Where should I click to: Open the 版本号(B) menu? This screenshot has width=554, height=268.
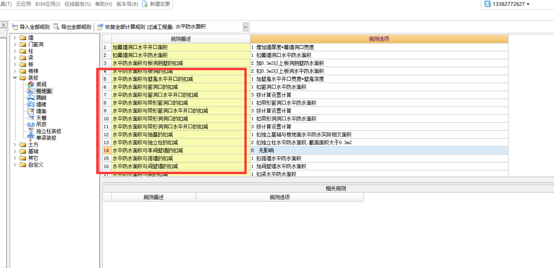point(127,4)
